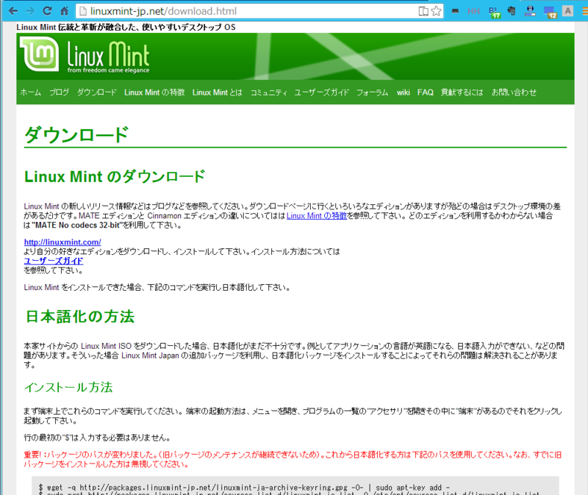
Task: Open Hatena Bookmark extension with badge 17
Action: click(495, 12)
